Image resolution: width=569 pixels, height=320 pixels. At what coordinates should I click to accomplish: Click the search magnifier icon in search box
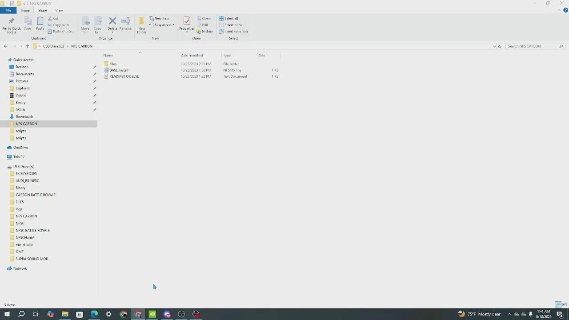(561, 46)
